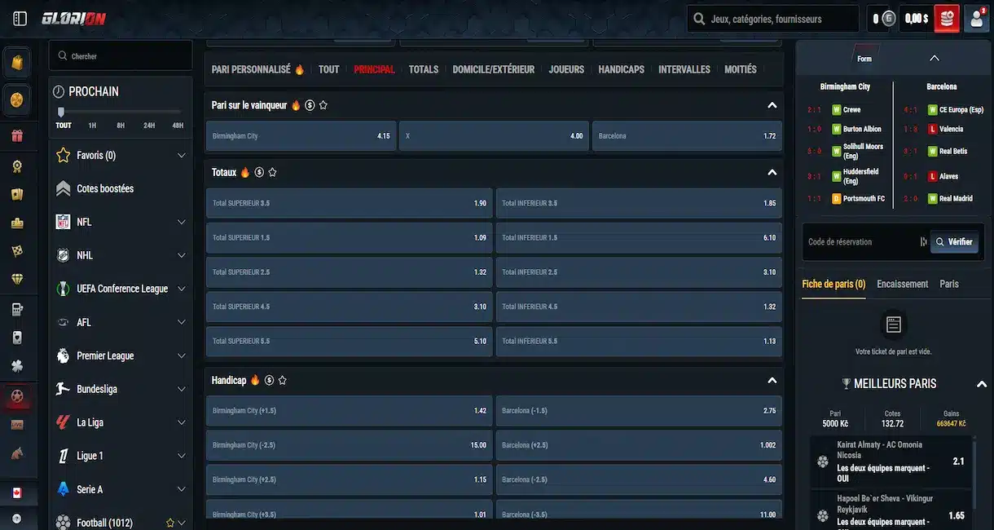Expand the Favoris (0) section
The image size is (994, 530).
182,155
